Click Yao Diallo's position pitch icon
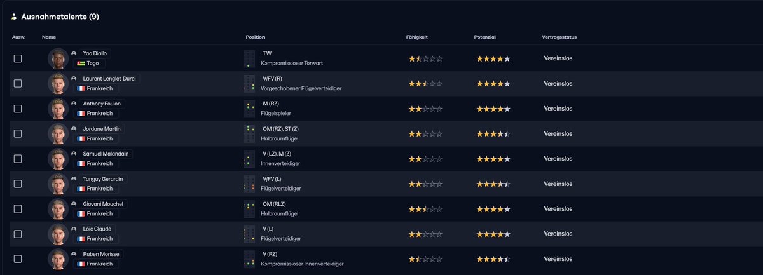The width and height of the screenshot is (763, 275). click(249, 58)
